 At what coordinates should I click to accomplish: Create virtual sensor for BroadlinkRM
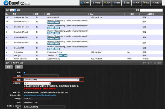(x=54, y=49)
